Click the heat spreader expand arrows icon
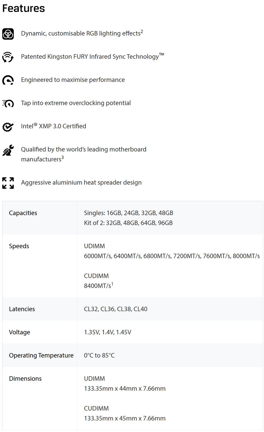 8,183
